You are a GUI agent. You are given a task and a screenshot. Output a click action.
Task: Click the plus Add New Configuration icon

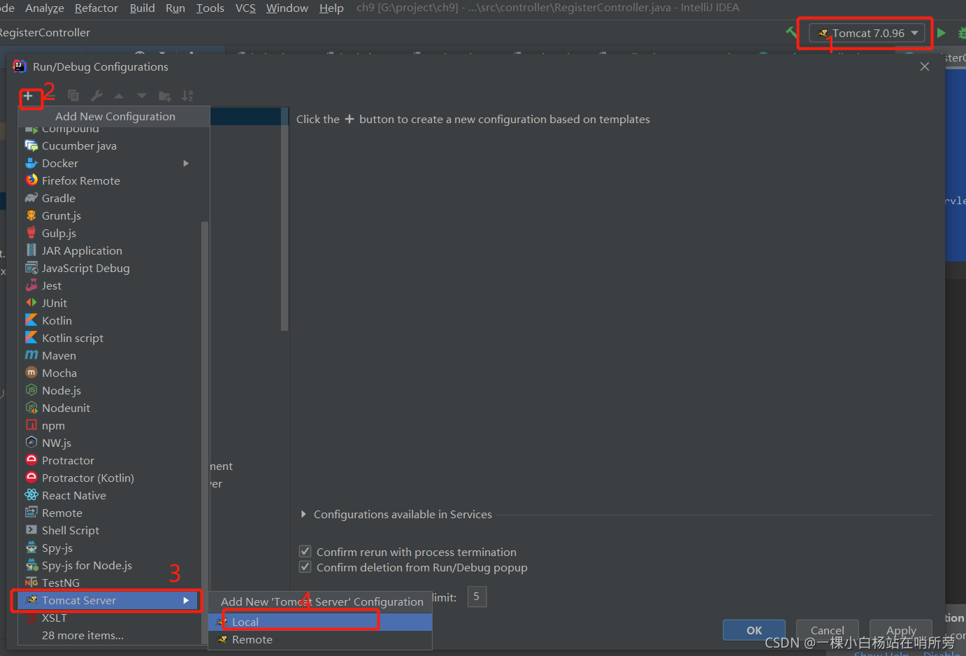click(28, 96)
